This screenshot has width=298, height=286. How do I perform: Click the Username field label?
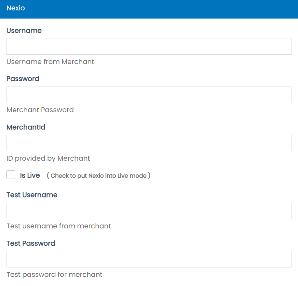tap(24, 31)
